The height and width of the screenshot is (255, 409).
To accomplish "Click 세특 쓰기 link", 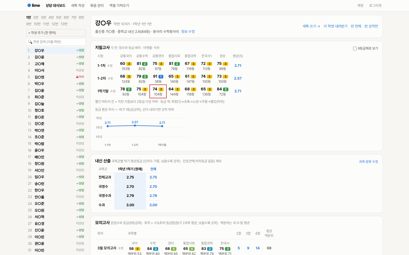I will click(311, 26).
